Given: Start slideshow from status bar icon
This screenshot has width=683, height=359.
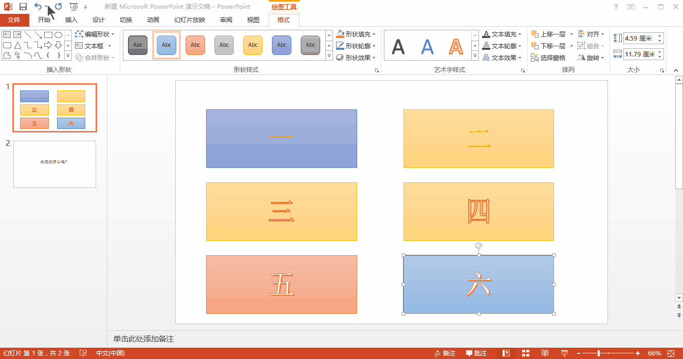Looking at the screenshot, I should (x=564, y=353).
